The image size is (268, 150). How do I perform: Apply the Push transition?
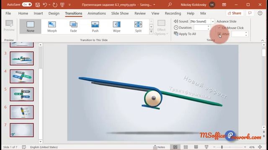[95, 26]
